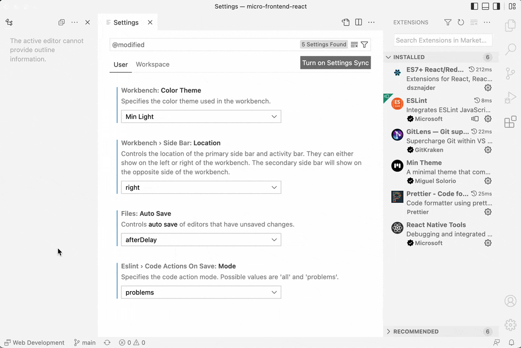Open the Manage gear in activity bar
Screen dimensions: 521x348
tap(510, 325)
